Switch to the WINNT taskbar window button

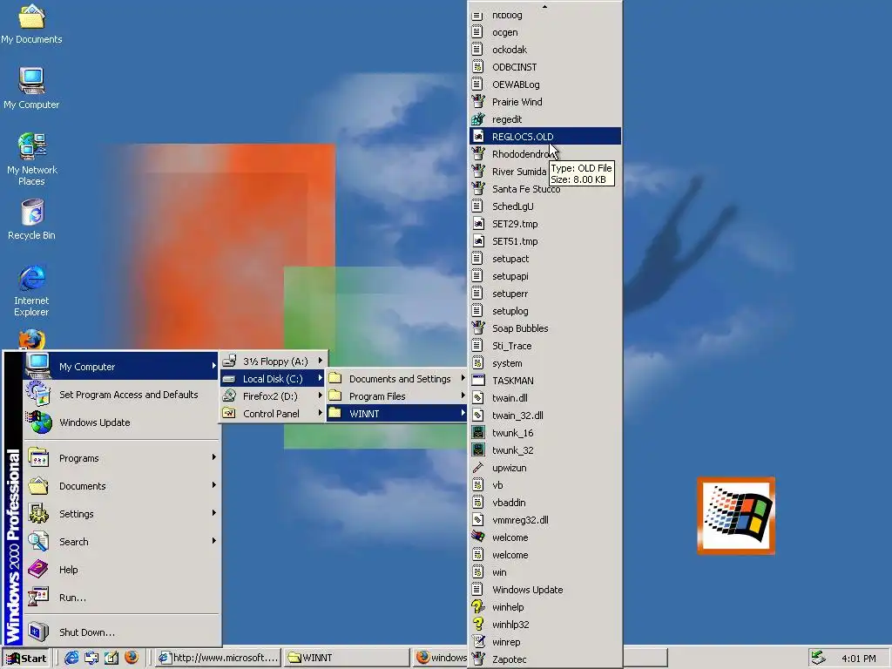pyautogui.click(x=347, y=659)
